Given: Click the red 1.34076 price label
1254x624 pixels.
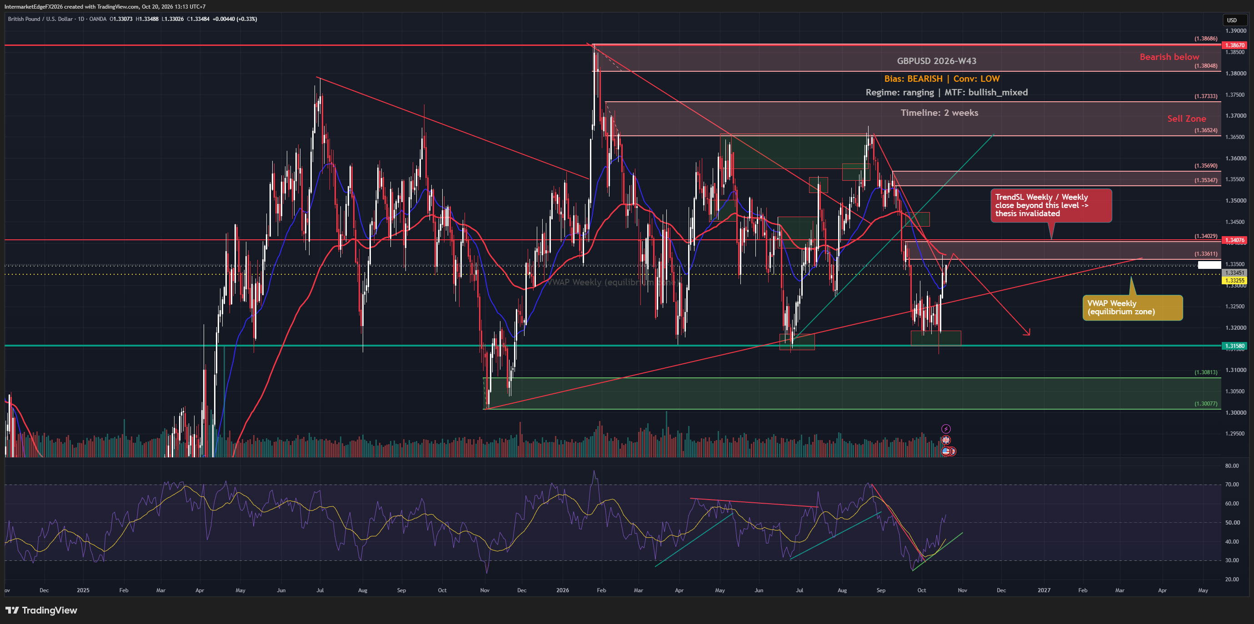Looking at the screenshot, I should 1235,240.
